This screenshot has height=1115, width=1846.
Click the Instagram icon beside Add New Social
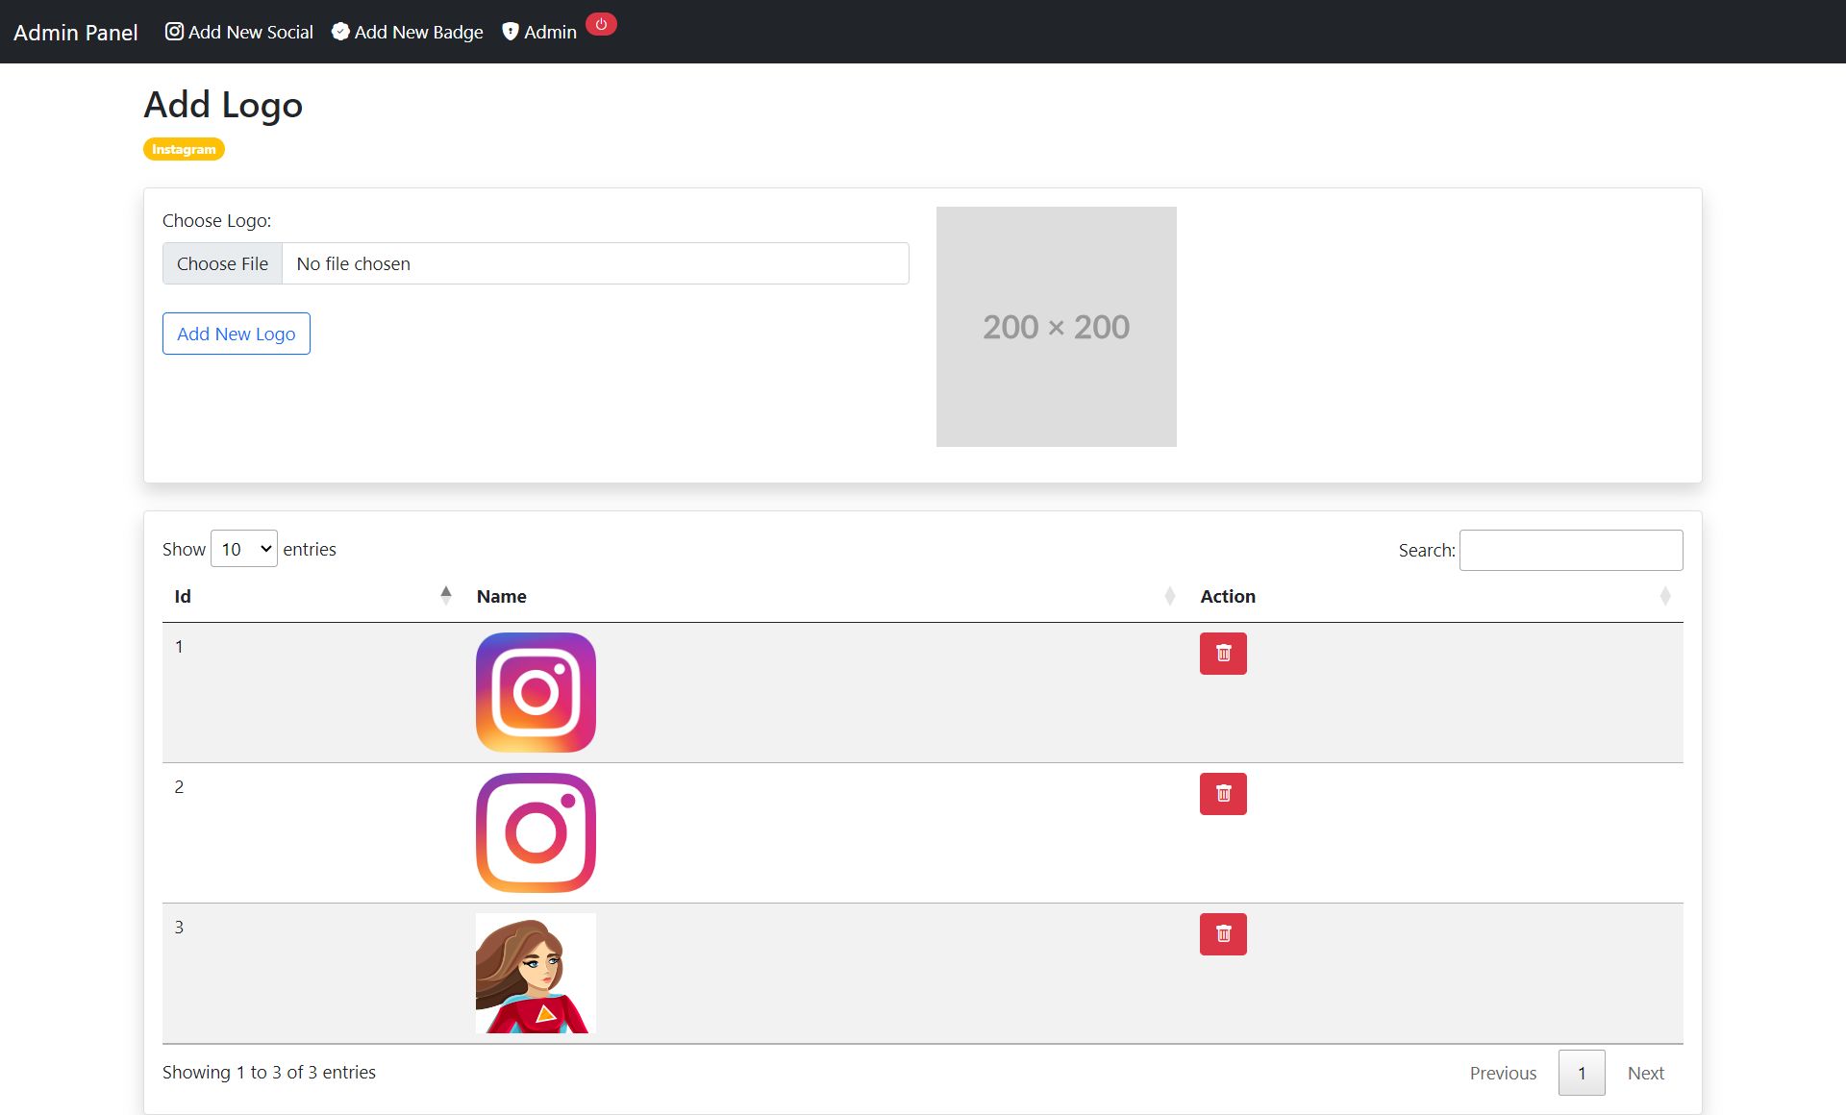coord(174,32)
